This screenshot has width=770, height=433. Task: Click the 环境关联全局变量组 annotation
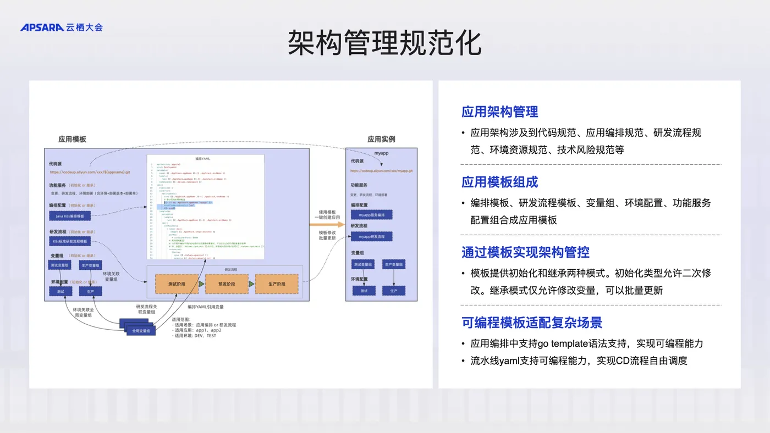pyautogui.click(x=82, y=313)
